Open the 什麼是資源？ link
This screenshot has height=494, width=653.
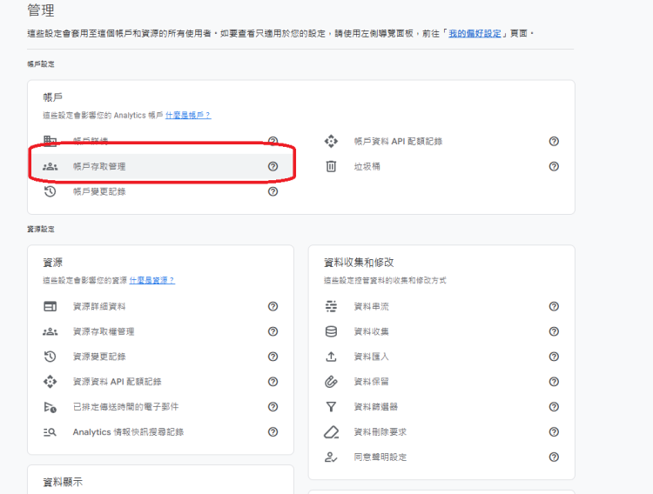click(x=152, y=281)
